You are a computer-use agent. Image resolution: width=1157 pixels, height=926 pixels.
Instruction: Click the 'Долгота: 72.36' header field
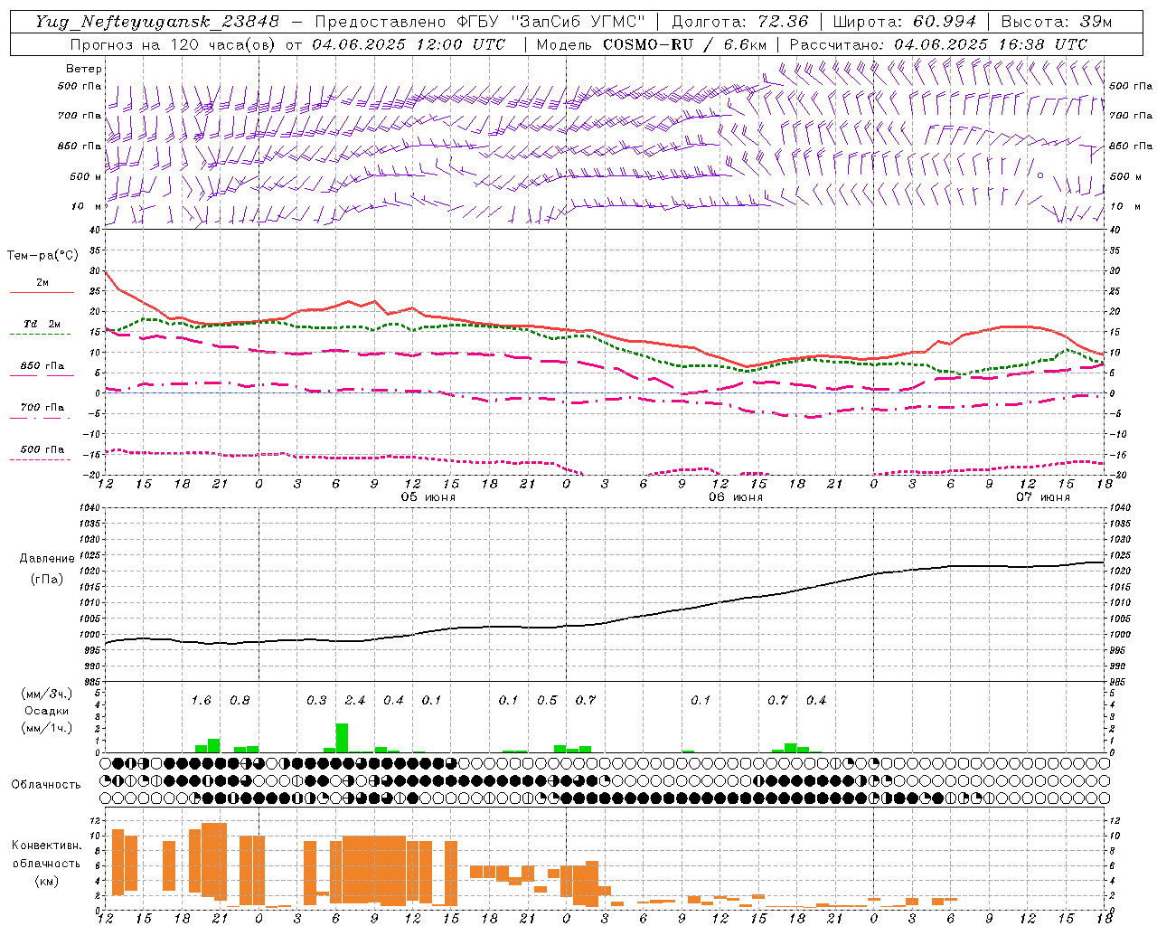click(740, 22)
